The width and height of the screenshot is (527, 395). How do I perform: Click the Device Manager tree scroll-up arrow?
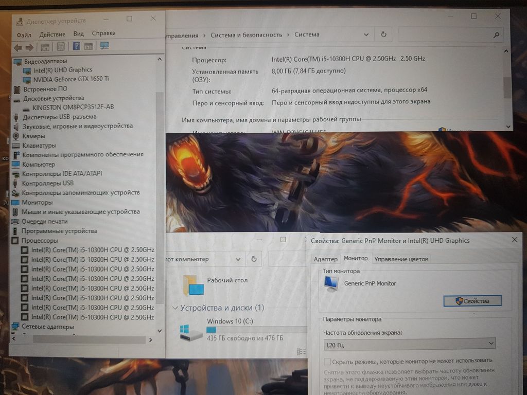coord(160,60)
